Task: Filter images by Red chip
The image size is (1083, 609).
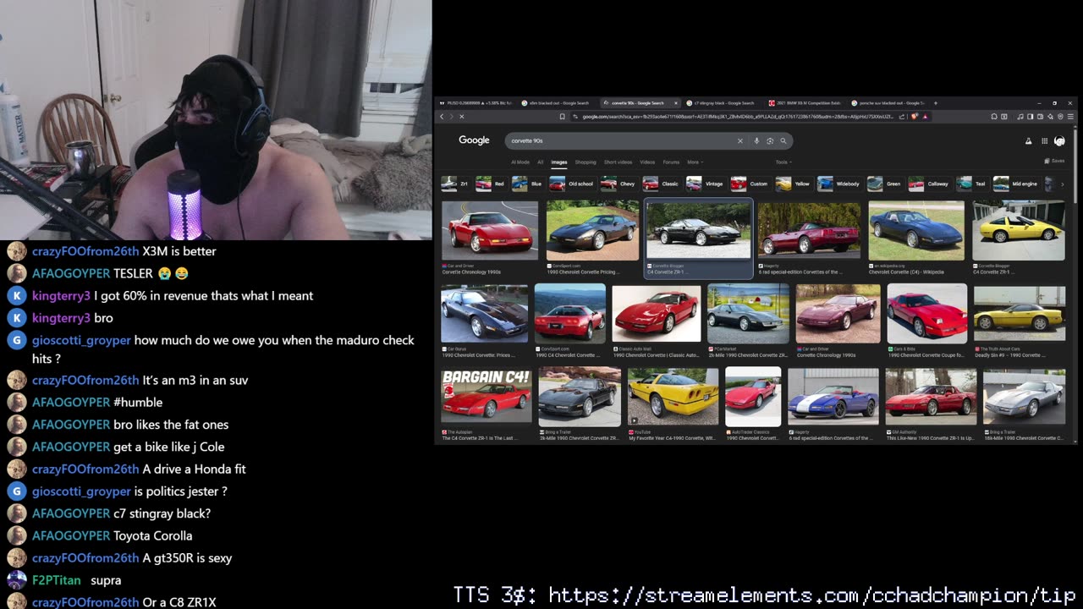Action: [x=491, y=184]
